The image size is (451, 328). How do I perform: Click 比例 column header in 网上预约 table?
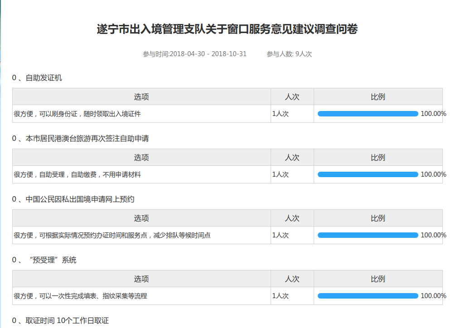[378, 218]
